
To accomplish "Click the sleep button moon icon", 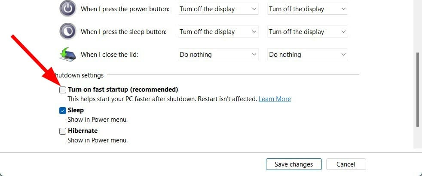I will [x=68, y=32].
